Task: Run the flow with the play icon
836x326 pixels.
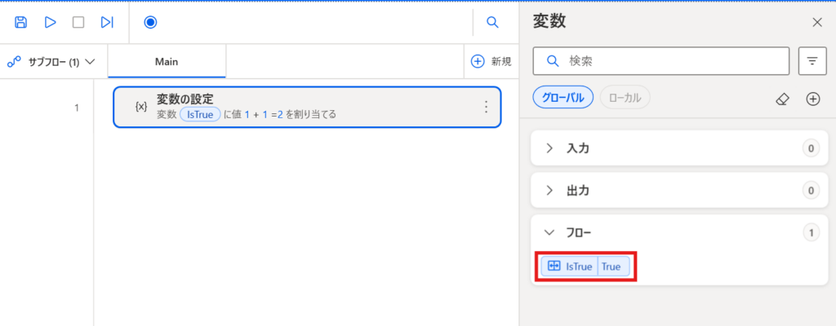Action: tap(50, 22)
